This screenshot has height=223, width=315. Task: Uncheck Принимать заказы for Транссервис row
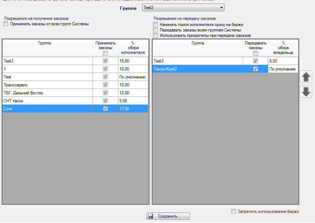[x=106, y=85]
